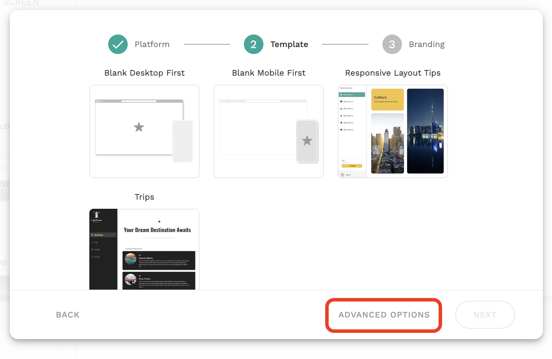This screenshot has height=359, width=552.
Task: Click the Paris, France destination card
Action: 159,281
